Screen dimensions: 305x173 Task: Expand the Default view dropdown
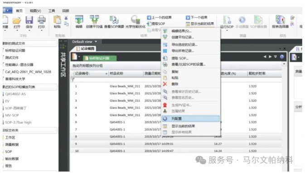pyautogui.click(x=96, y=42)
